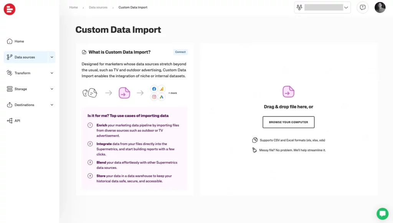Click the Storage icon in the sidebar

10,89
